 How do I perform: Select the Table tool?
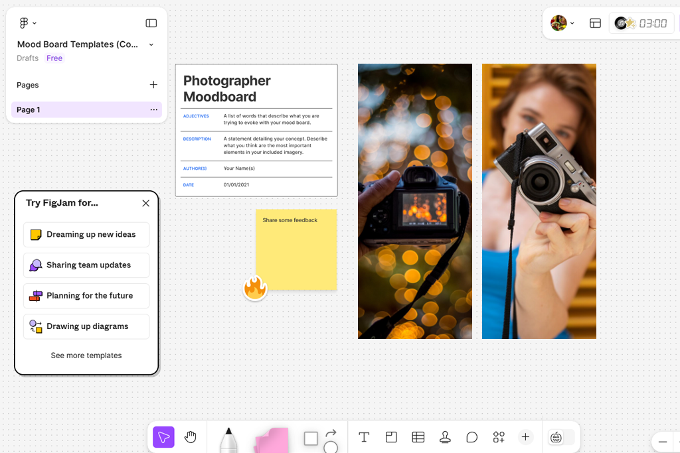tap(418, 437)
